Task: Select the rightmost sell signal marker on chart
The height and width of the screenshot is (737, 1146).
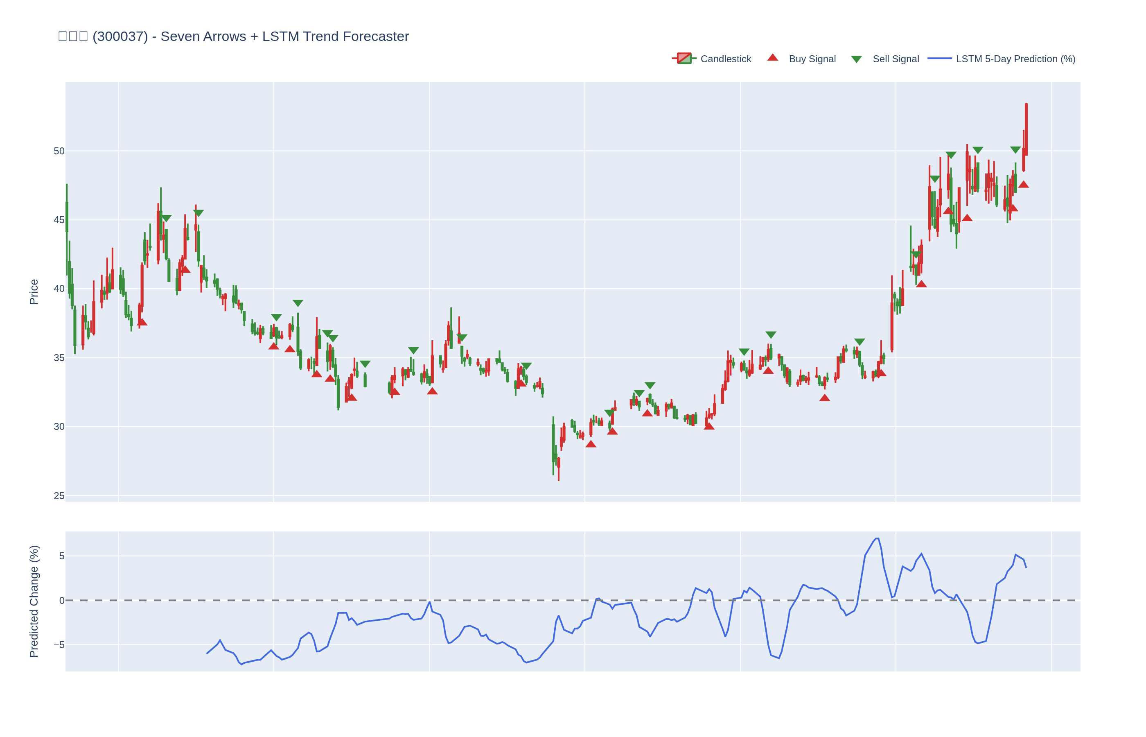Action: [1015, 150]
